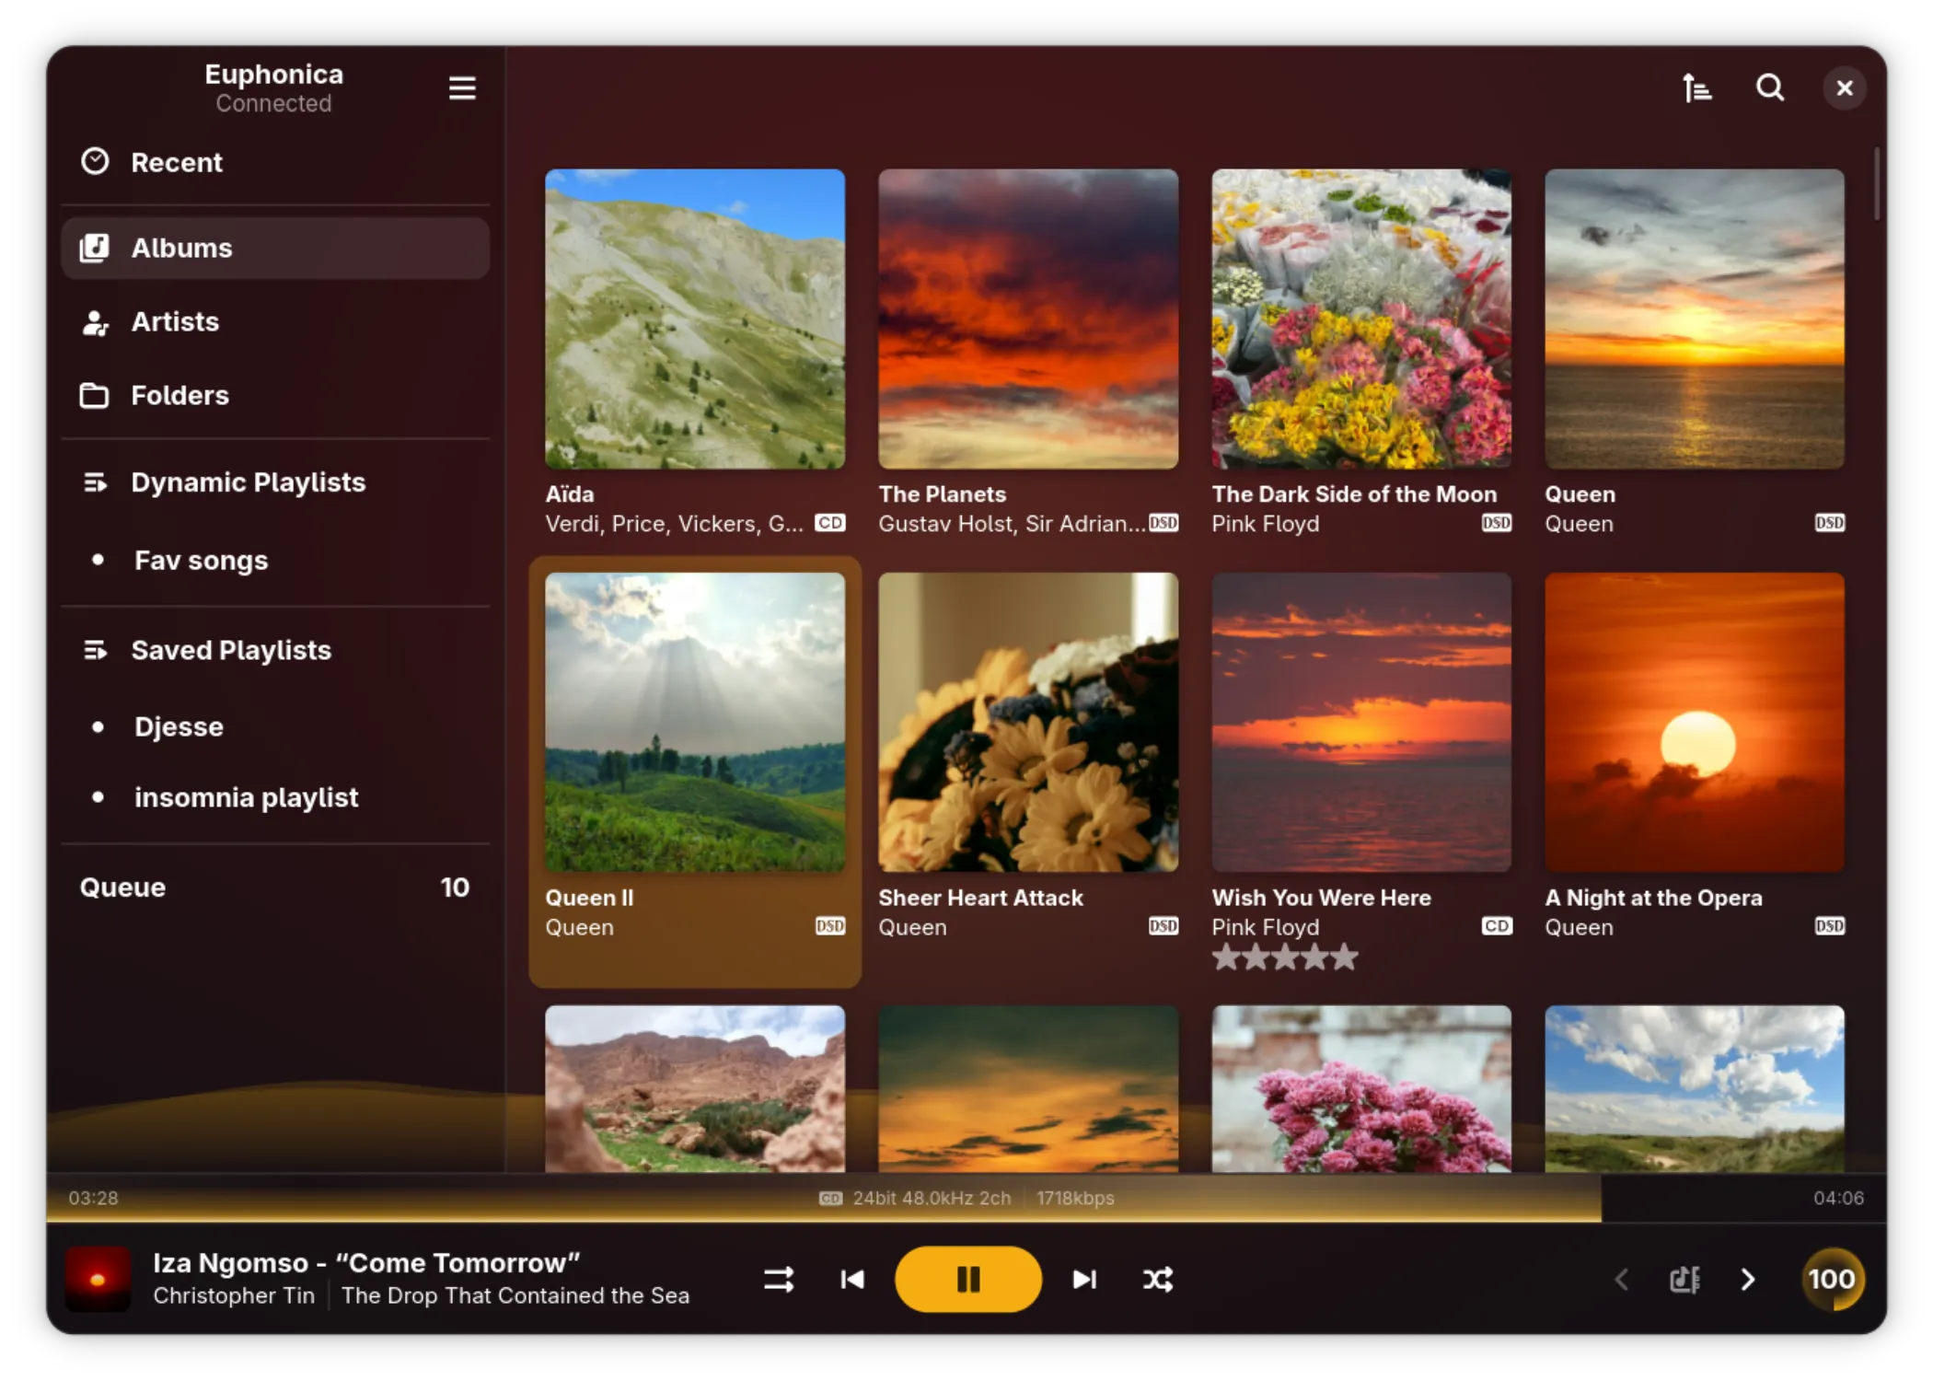Click the Wish You Were Here star rating
1933x1381 pixels.
[x=1285, y=957]
